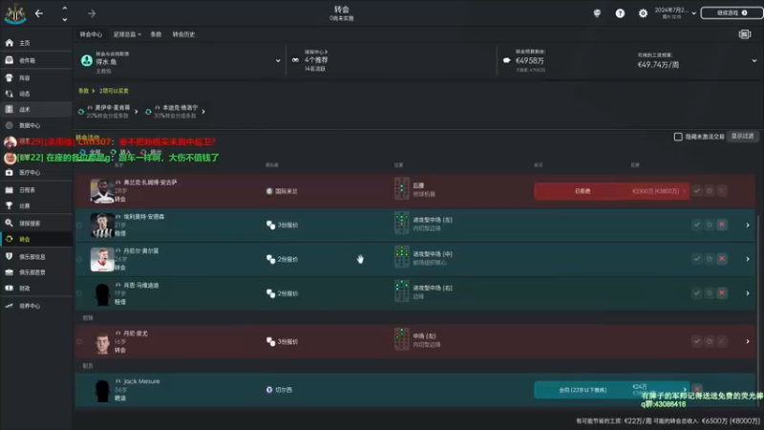Image resolution: width=764 pixels, height=430 pixels.
Task: Open the 合同 (23岁以下教练) contract offer bar
Action: pos(611,390)
